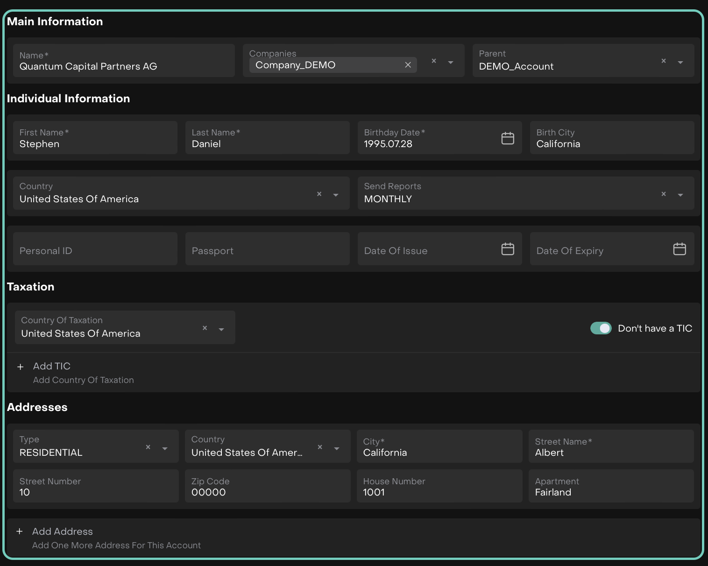Open the address Type dropdown arrow
The height and width of the screenshot is (566, 708).
(x=165, y=448)
